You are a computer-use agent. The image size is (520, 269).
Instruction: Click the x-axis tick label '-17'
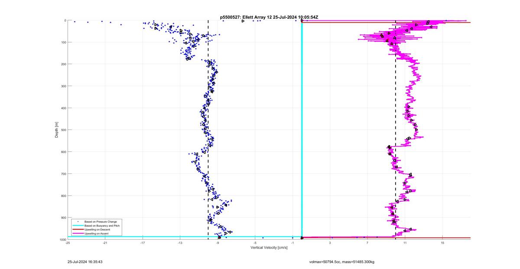tap(143, 243)
